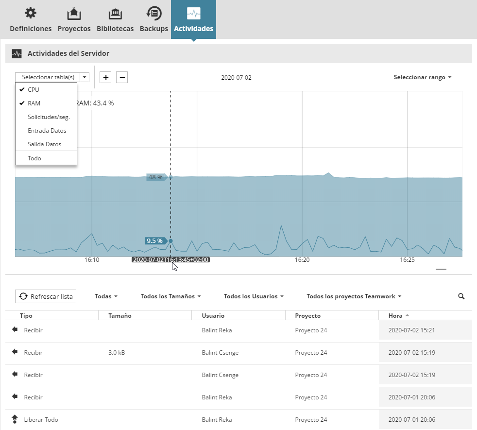This screenshot has height=430, width=477.
Task: Open the Bibliotecas building icon
Action: (x=115, y=13)
